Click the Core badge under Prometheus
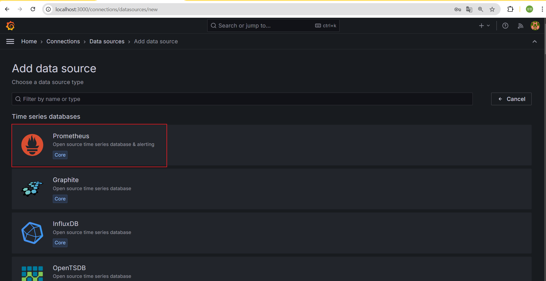546x281 pixels. [60, 155]
